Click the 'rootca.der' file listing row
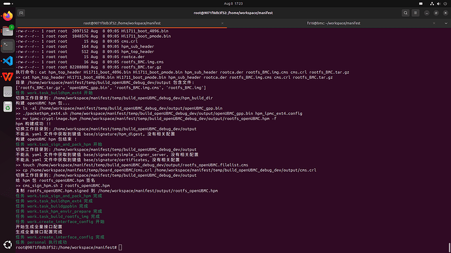 (x=80, y=57)
